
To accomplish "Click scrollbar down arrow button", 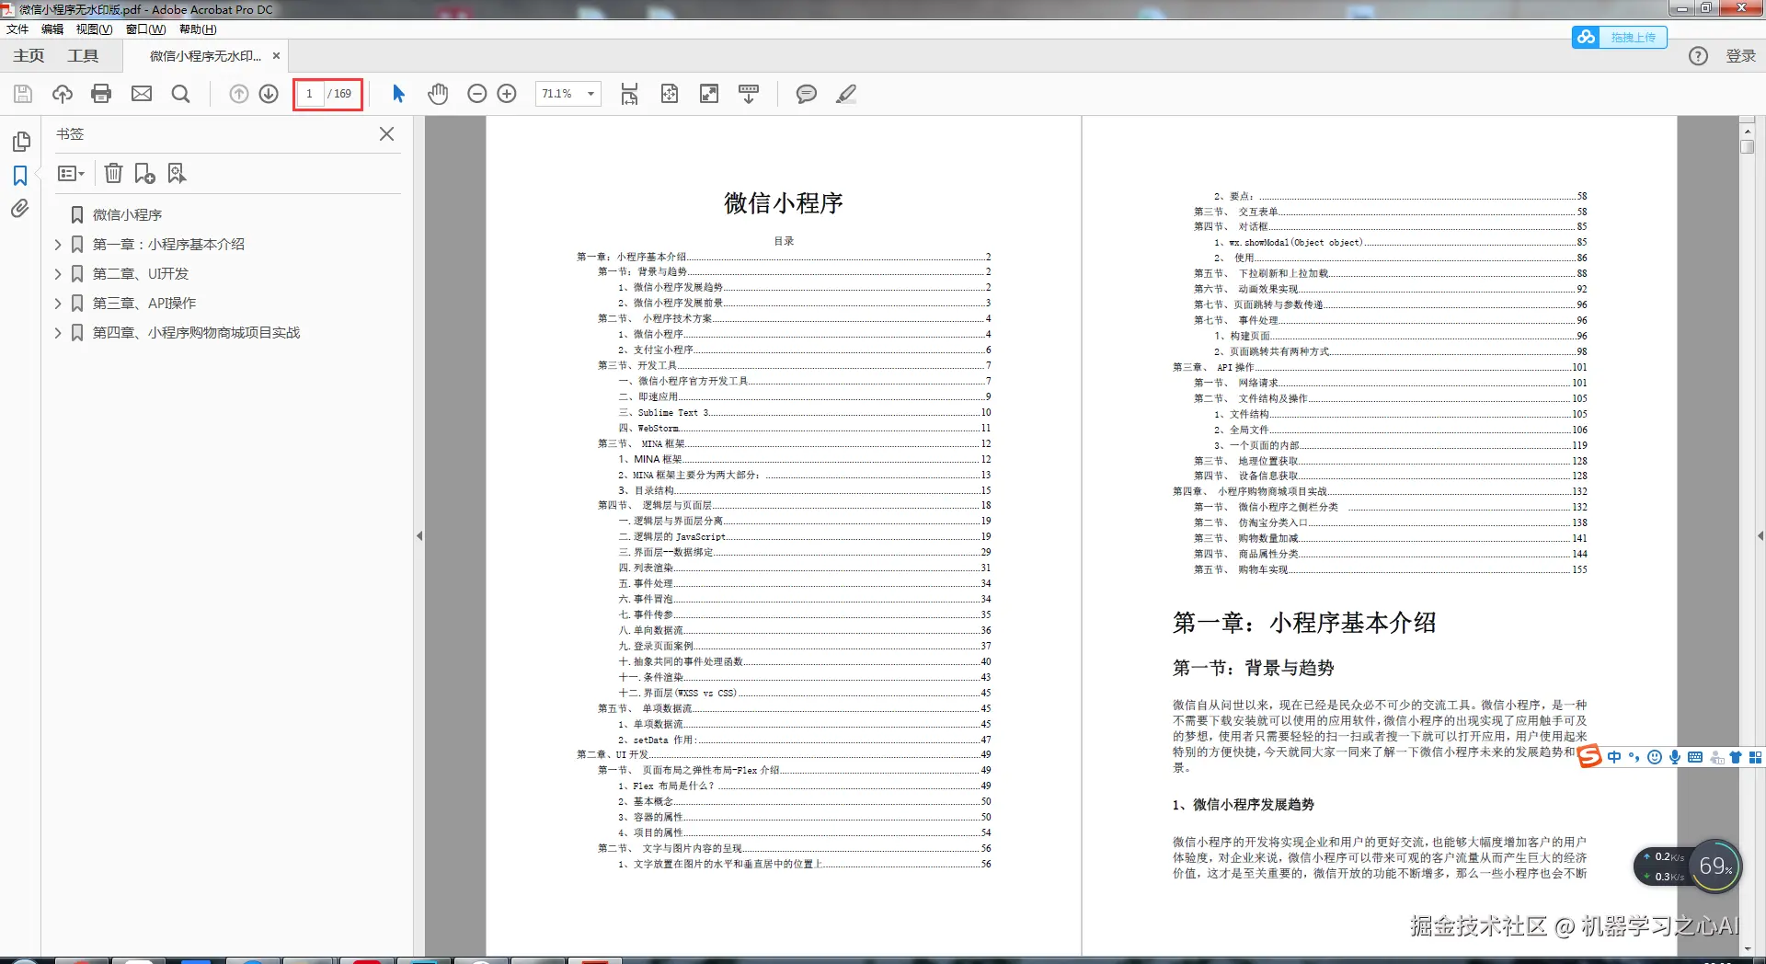I will (x=1747, y=949).
